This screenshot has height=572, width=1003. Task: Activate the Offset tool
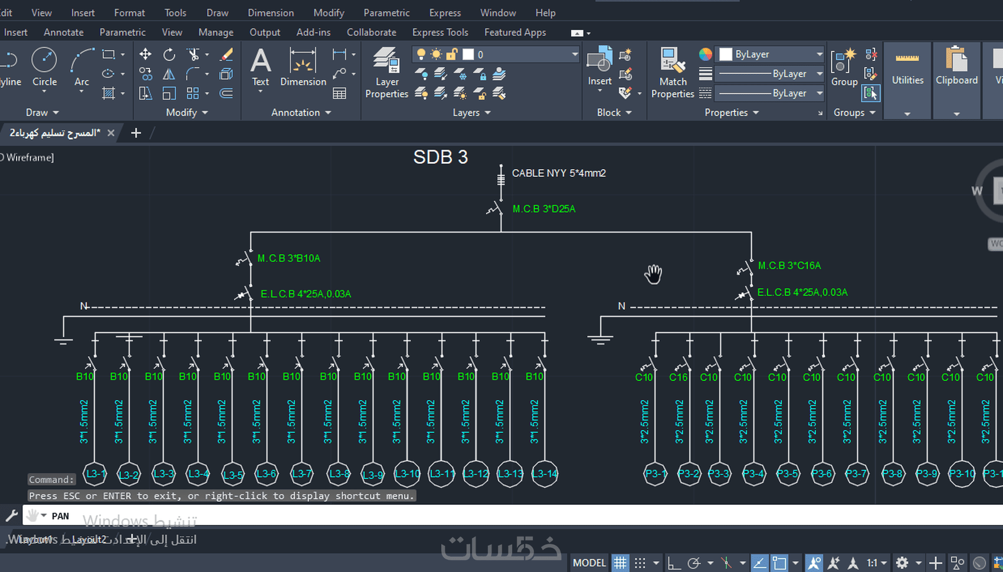[x=227, y=93]
